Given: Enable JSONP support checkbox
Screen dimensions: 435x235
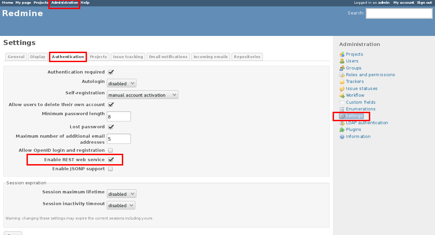Looking at the screenshot, I should click(110, 169).
